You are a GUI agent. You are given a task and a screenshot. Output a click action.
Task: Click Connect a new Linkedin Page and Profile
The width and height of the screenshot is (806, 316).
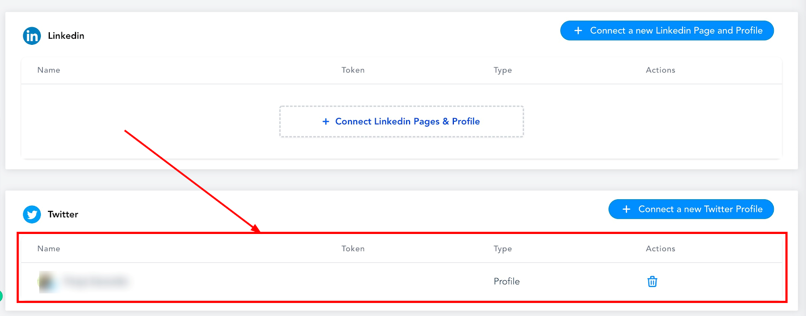(x=667, y=31)
